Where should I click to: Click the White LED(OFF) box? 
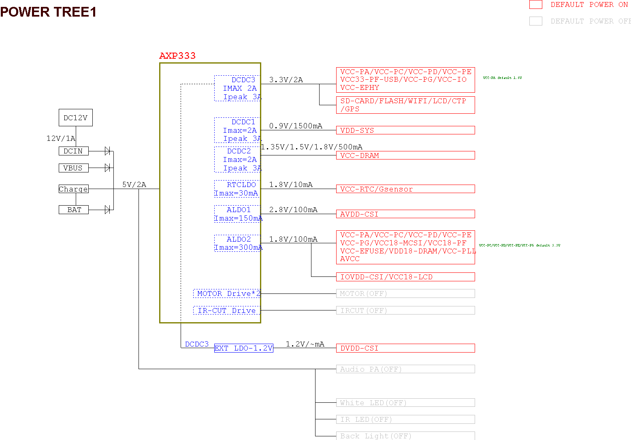[x=405, y=403]
